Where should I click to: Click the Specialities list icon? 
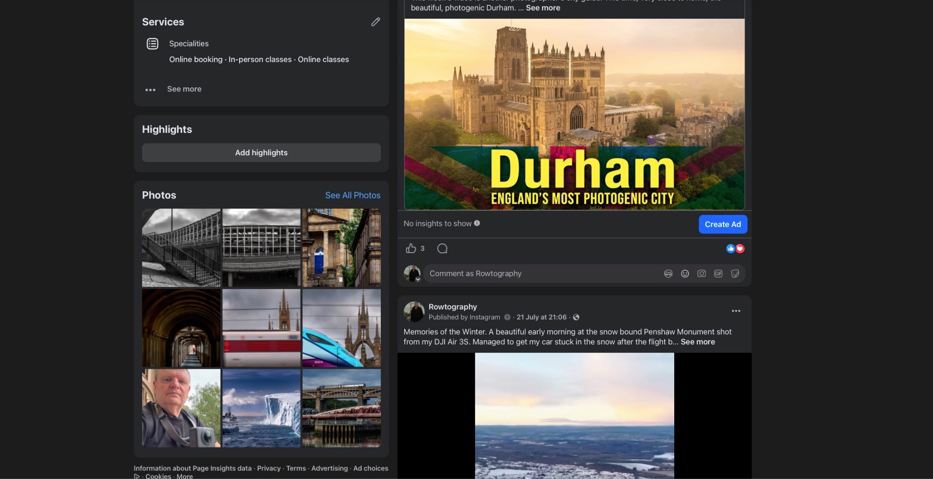152,44
